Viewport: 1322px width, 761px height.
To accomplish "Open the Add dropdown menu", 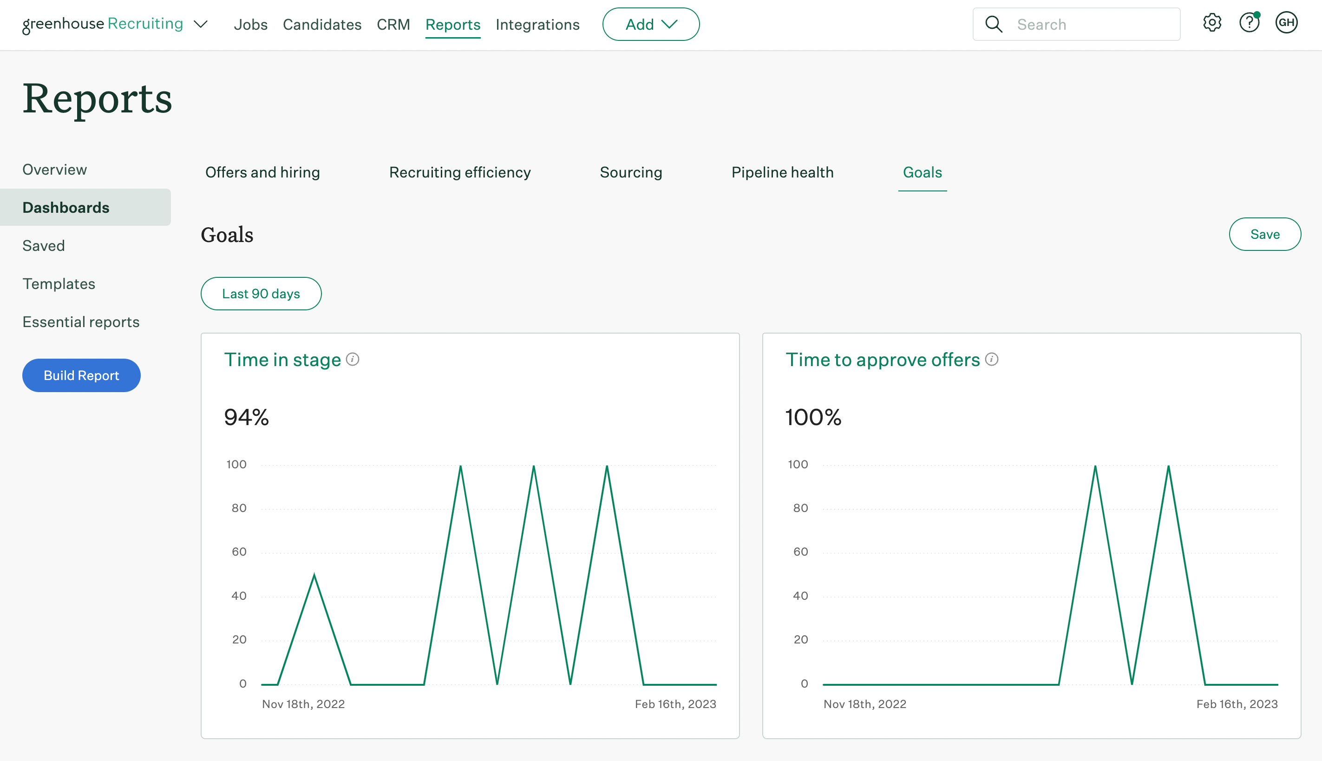I will tap(651, 24).
